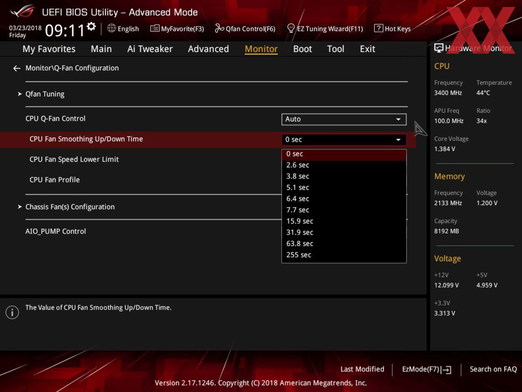This screenshot has height=392, width=522.
Task: Select 3.8 sec option
Action: tap(344, 176)
